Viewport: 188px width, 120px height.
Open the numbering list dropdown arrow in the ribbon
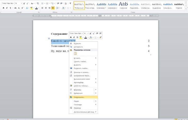(x=50, y=4)
